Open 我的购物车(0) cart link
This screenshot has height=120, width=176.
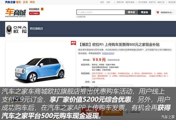(166, 12)
